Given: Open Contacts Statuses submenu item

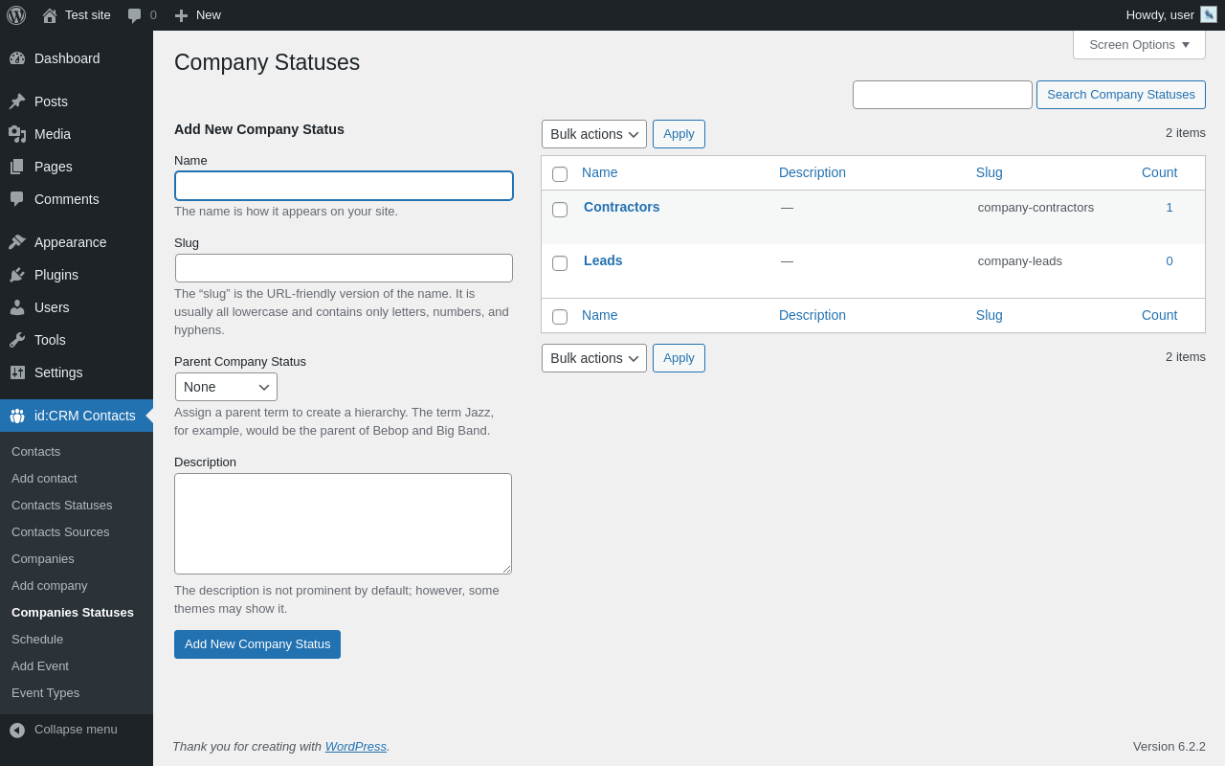Looking at the screenshot, I should coord(61,505).
